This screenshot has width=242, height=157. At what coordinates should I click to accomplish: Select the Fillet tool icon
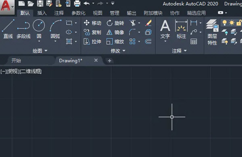tap(132, 32)
